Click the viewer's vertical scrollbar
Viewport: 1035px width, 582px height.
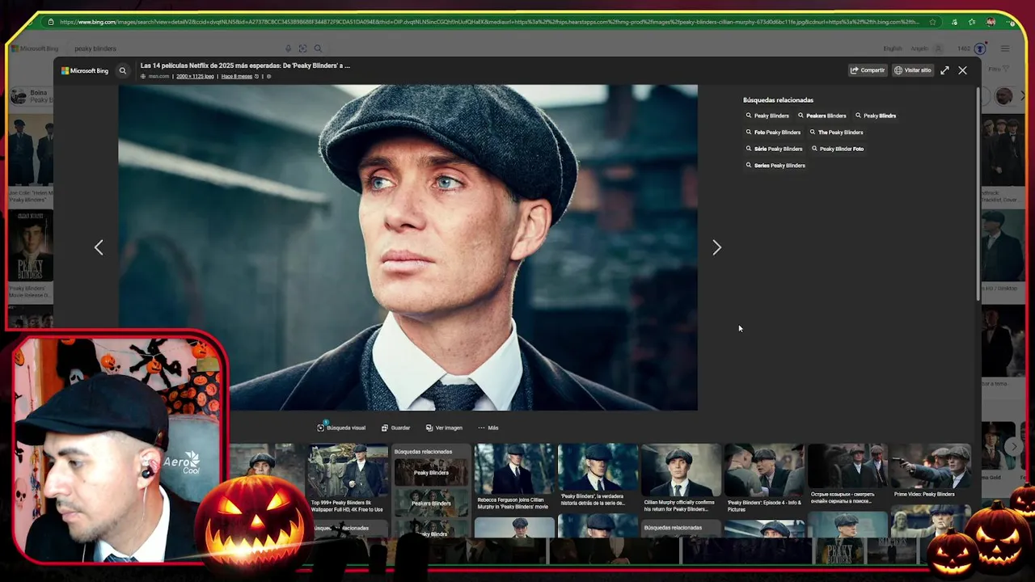click(978, 194)
